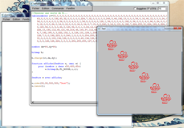Click the 'tablenombres' keyword in the code
The height and width of the screenshot is (128, 184).
click(40, 16)
